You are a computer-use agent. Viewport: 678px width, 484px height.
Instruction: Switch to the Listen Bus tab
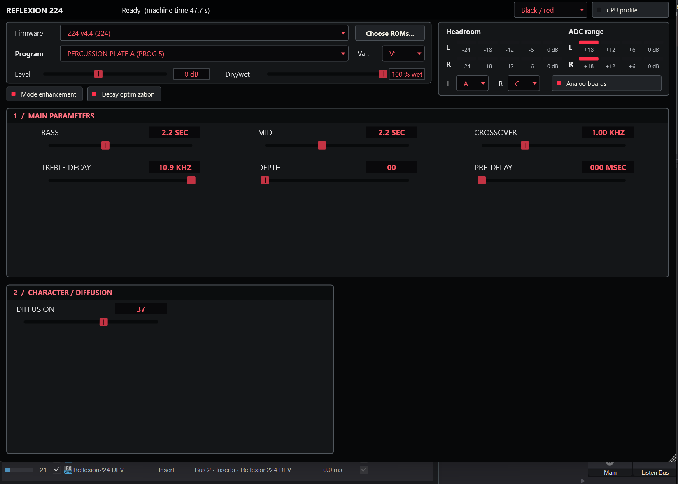(x=655, y=472)
